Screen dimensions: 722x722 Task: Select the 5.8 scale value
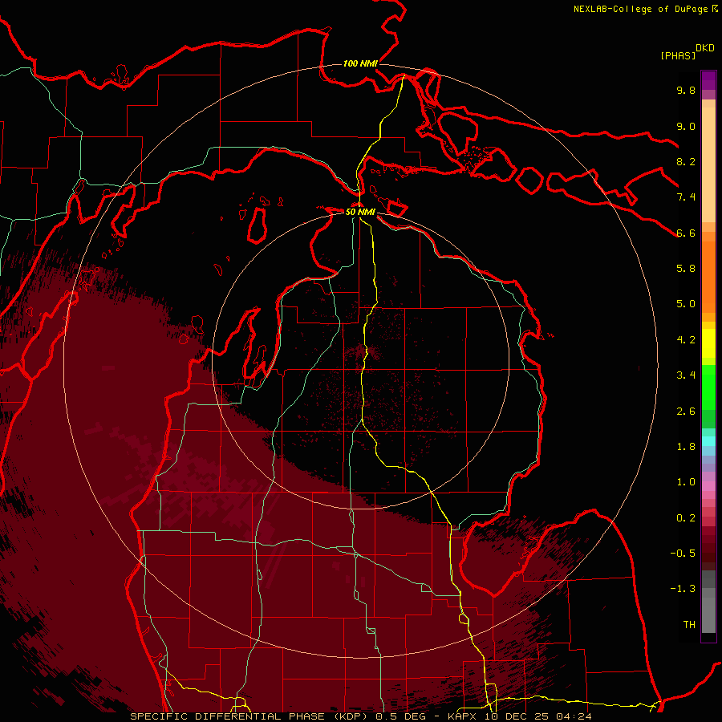click(686, 269)
